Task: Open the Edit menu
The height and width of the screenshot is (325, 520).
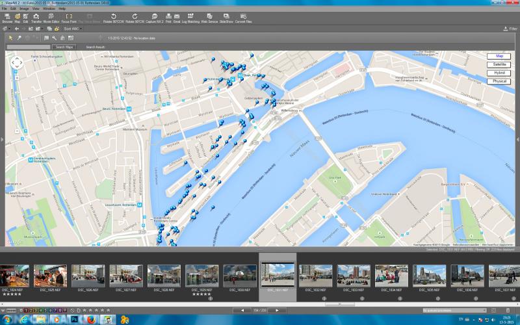Action: click(x=13, y=8)
